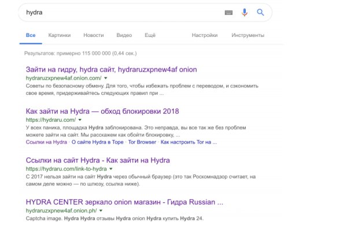Open "Настройки" search settings
Screen dimensions: 347x231
point(205,35)
